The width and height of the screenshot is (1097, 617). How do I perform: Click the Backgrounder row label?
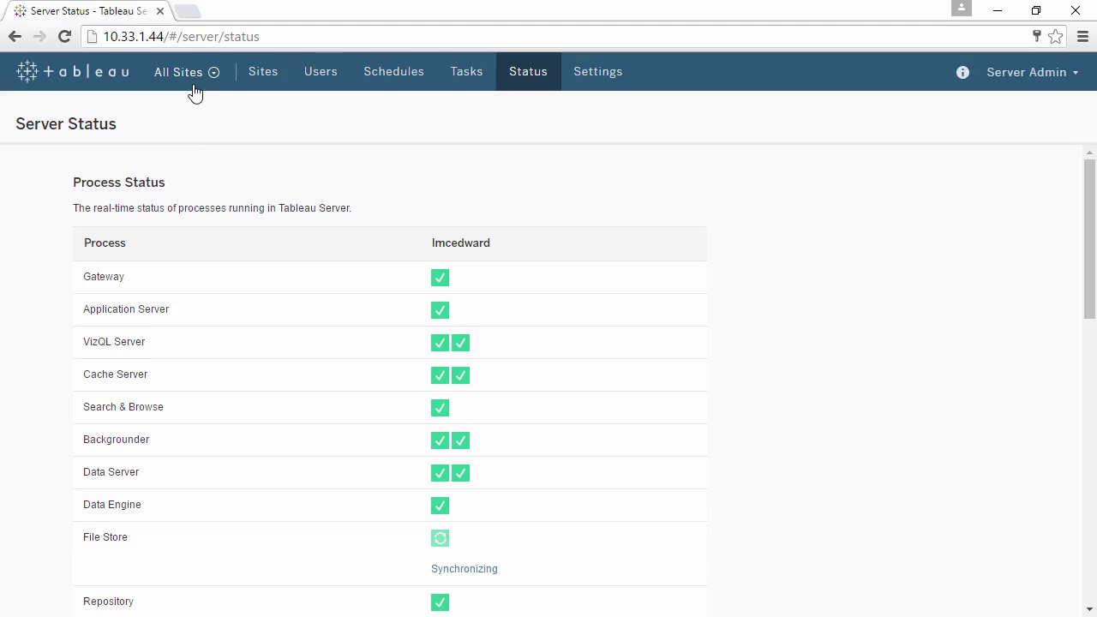pyautogui.click(x=116, y=440)
